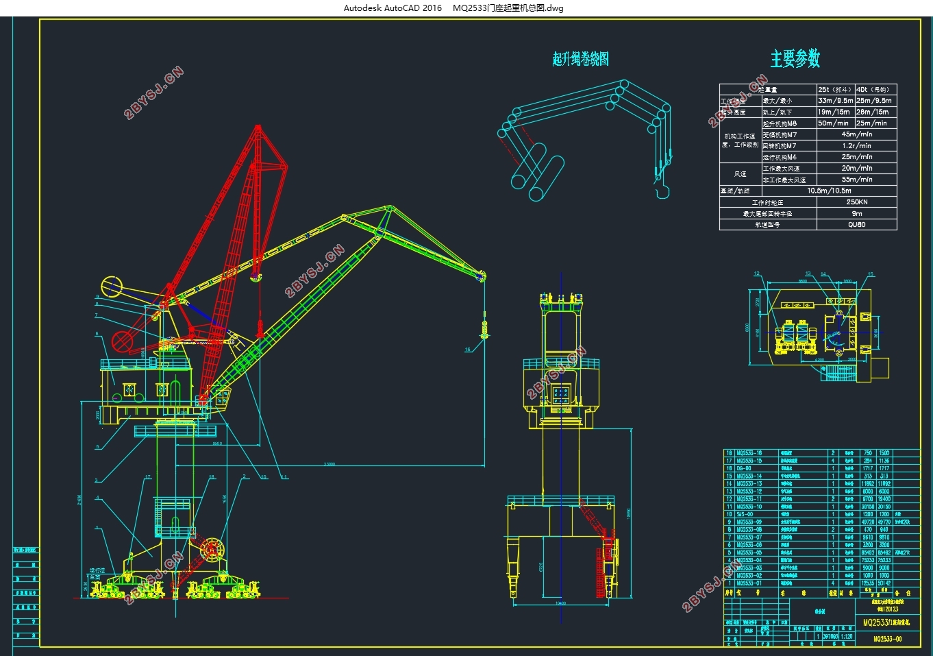Pick the wind speed value 55m/min
The height and width of the screenshot is (656, 933).
[857, 180]
